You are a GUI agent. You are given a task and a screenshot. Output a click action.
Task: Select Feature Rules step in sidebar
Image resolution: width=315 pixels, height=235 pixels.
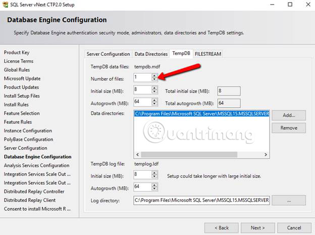tap(18, 122)
